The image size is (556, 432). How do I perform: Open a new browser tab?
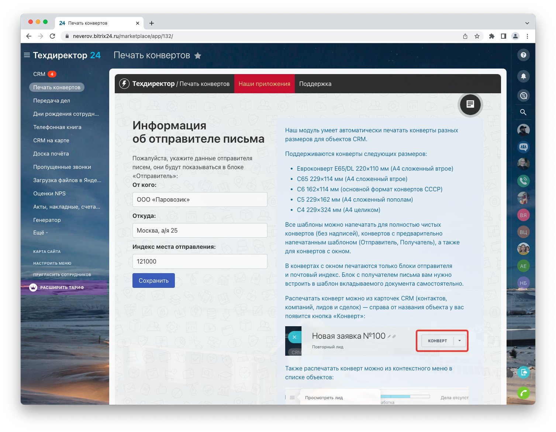tap(152, 23)
